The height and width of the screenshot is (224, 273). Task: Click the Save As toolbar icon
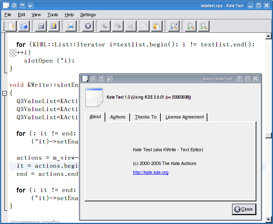point(53,26)
